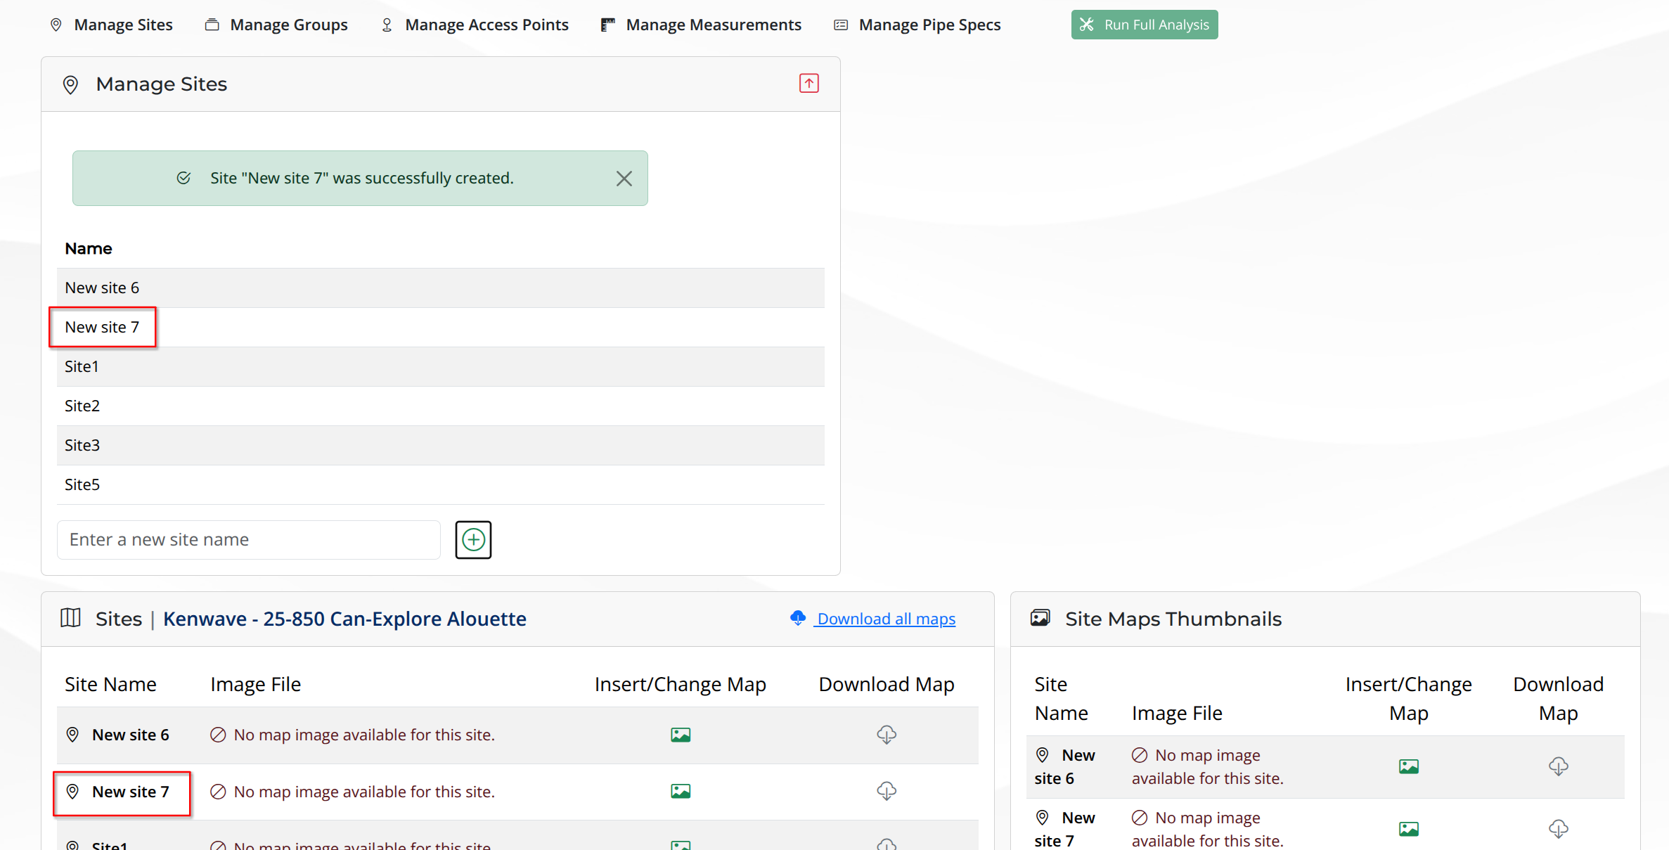Click the add new site plus button
This screenshot has height=850, width=1669.
(473, 540)
